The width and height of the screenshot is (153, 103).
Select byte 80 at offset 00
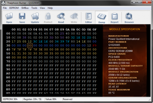pyautogui.click(x=14, y=34)
